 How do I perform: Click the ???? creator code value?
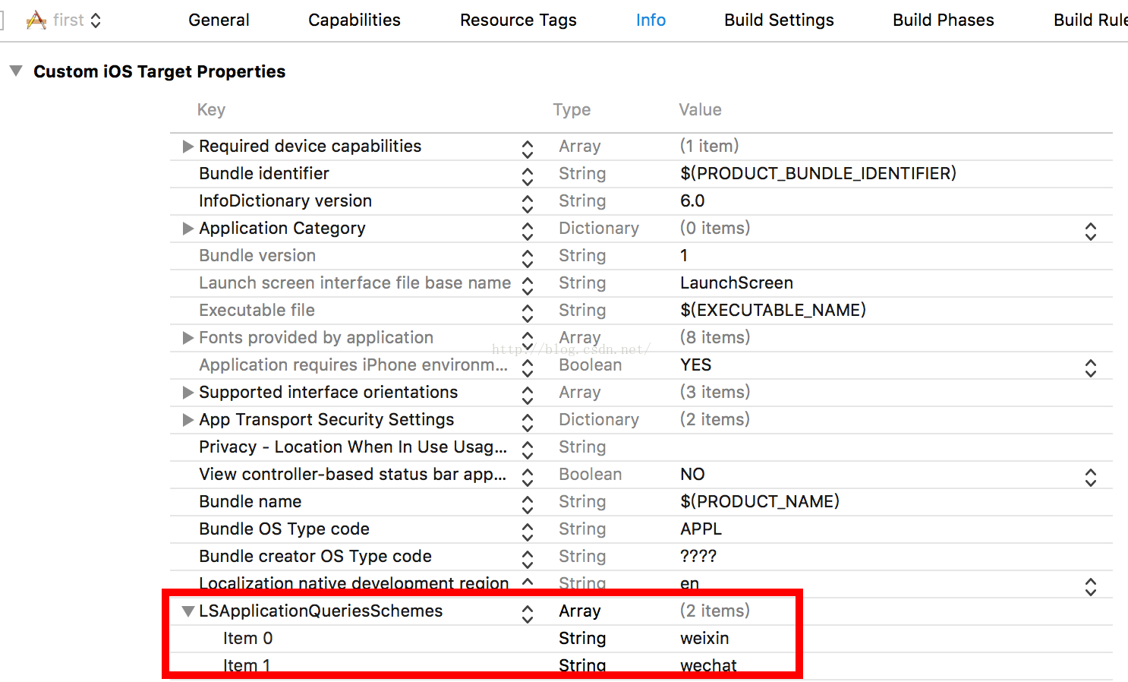[698, 557]
